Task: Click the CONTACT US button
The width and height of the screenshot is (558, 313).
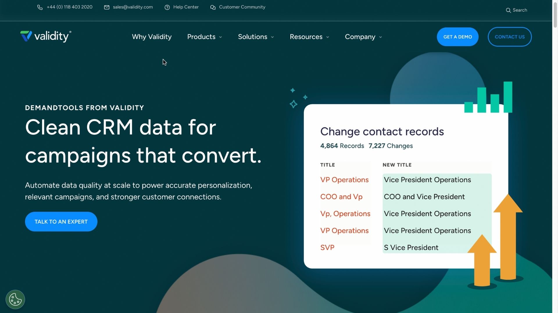Action: (x=509, y=37)
